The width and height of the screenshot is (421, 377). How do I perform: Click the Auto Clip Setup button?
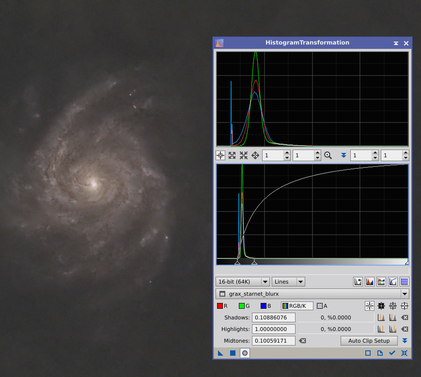[369, 341]
